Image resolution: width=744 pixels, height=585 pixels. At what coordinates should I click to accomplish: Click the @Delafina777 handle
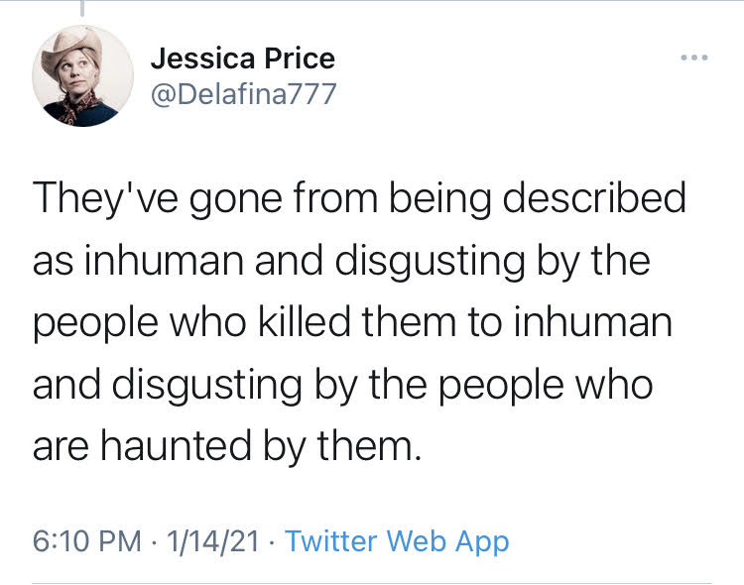tap(244, 94)
